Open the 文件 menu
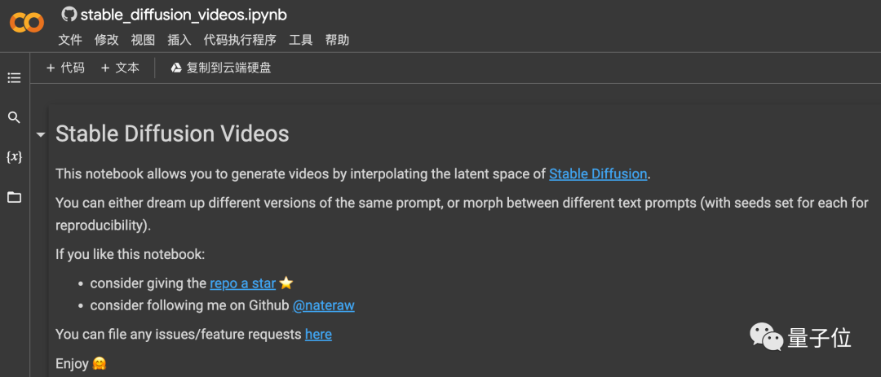881x377 pixels. click(70, 40)
